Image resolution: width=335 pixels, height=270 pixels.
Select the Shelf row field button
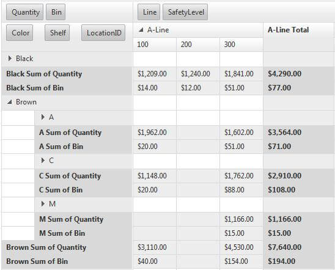(57, 33)
